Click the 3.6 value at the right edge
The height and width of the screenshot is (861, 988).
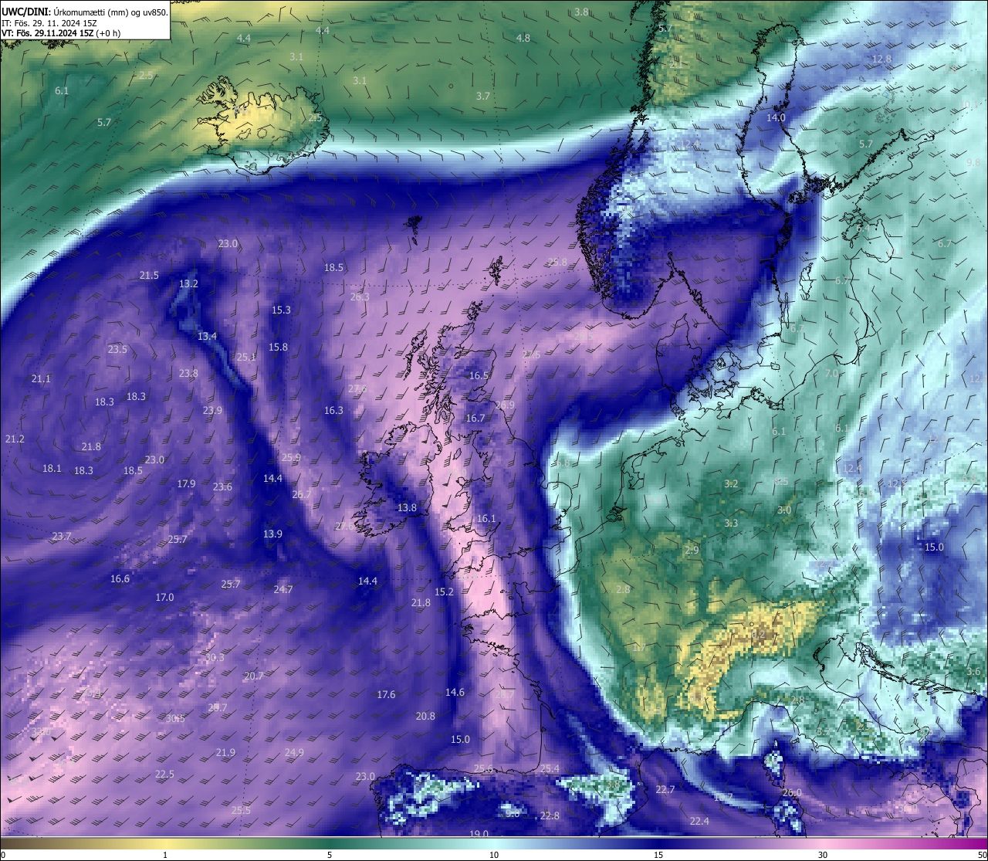click(x=973, y=671)
